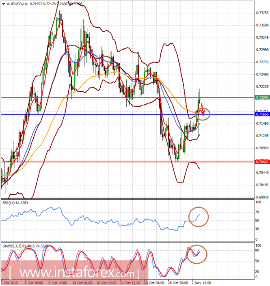
Task: Click the brown circle on the RSI line
Action: click(x=199, y=217)
